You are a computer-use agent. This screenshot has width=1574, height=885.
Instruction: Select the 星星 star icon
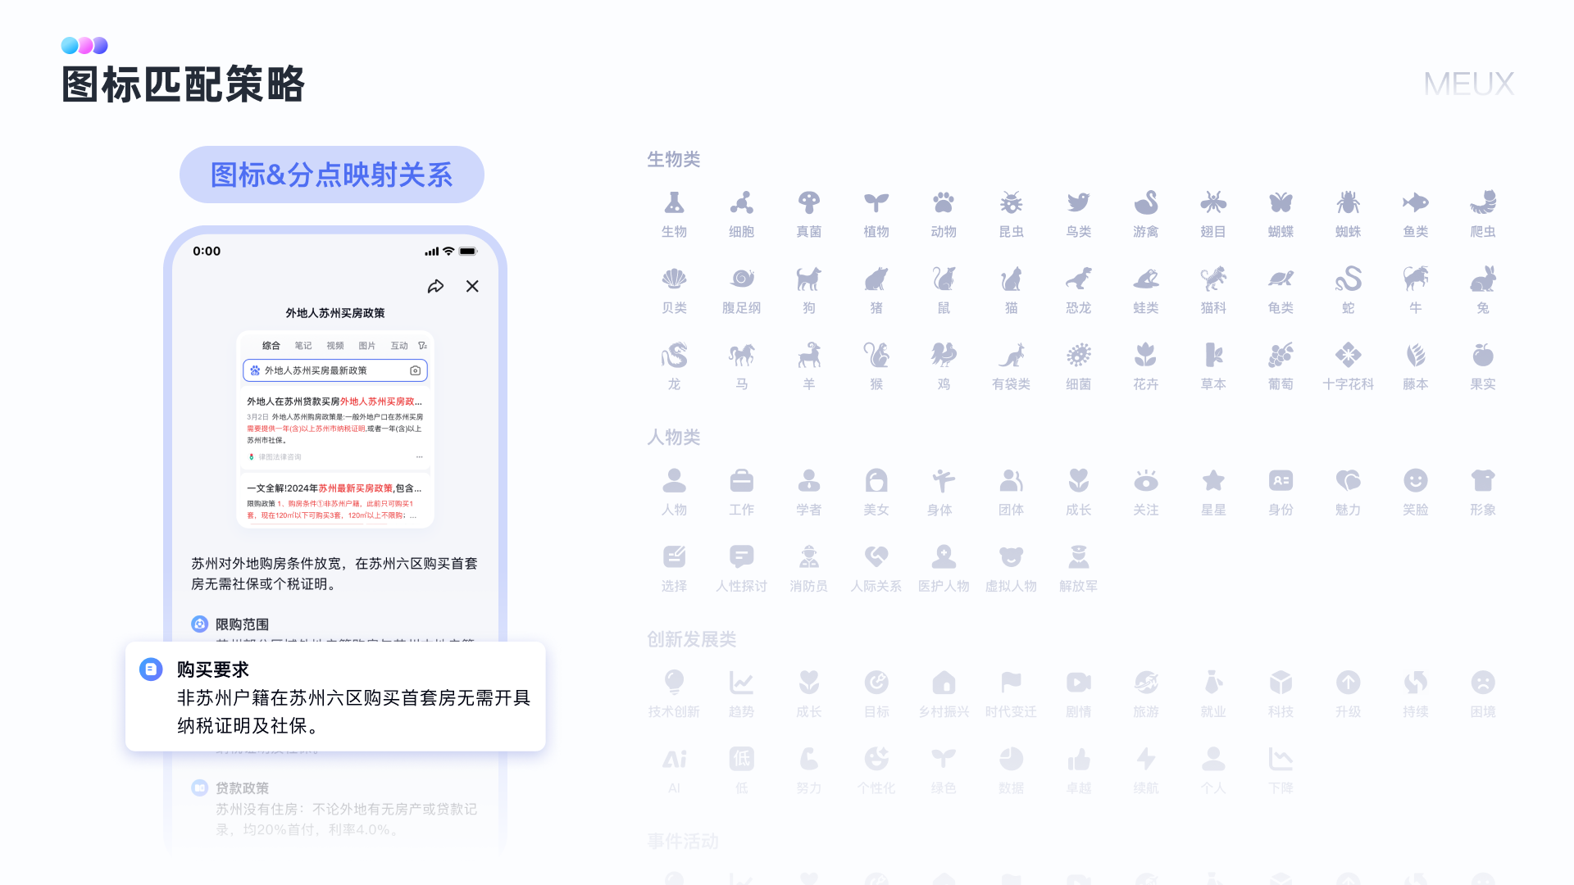tap(1213, 481)
